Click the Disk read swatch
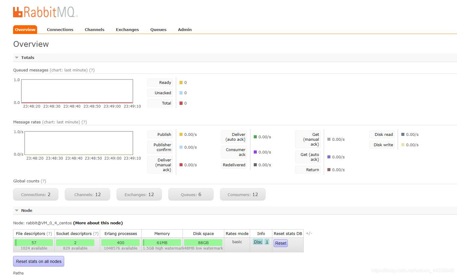 403,134
